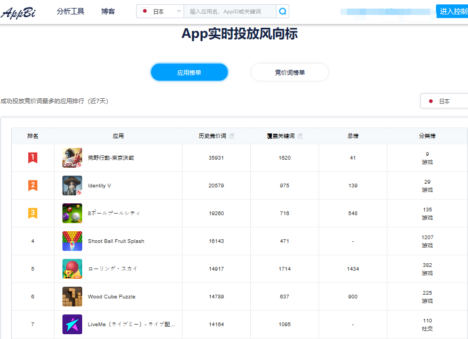Click the app search input field

(x=229, y=11)
